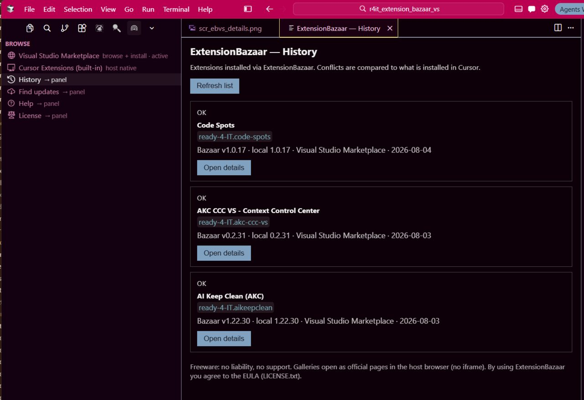Select the active ExtensionBazaar sidebar icon

point(134,28)
